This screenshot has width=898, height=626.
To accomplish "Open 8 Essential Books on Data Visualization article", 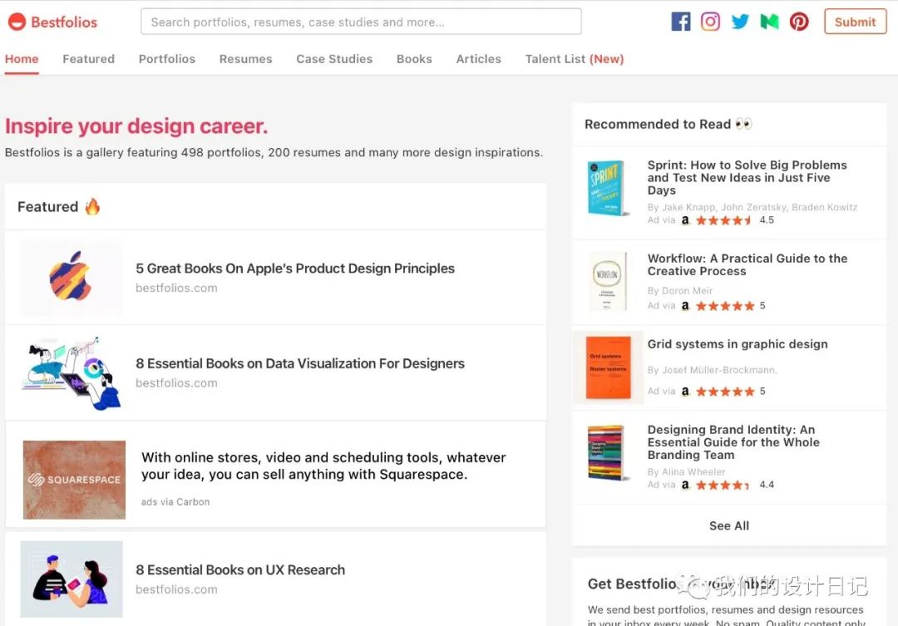I will 300,363.
